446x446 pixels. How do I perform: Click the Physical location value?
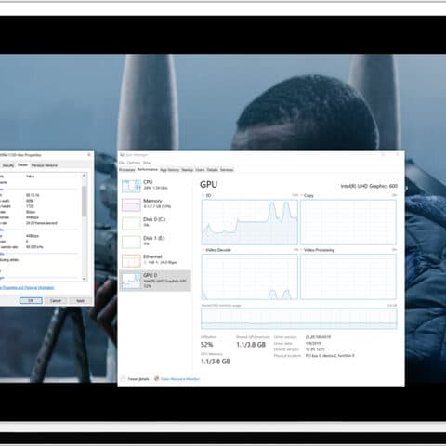[330, 355]
